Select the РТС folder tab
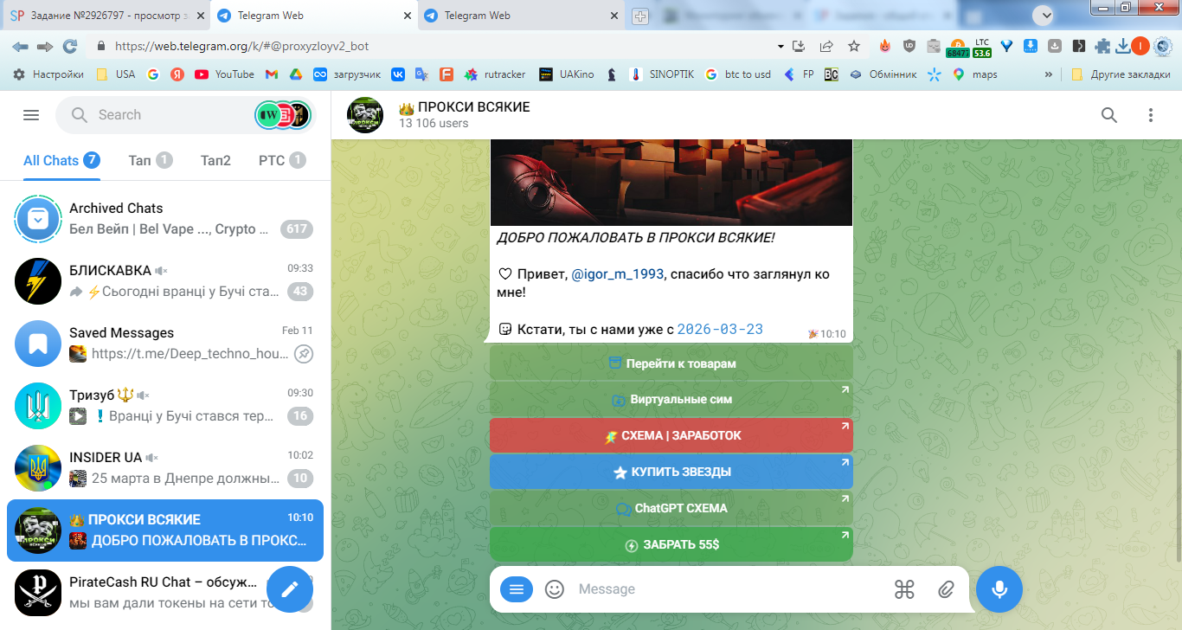Viewport: 1182px width, 630px height. [x=282, y=160]
